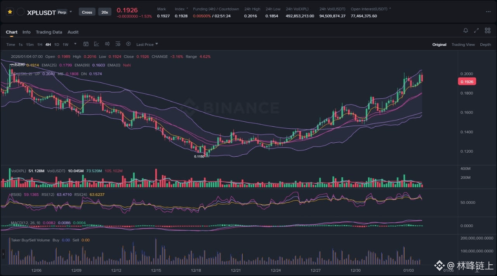Change the Cross margin mode
The width and height of the screenshot is (497, 276).
coord(87,12)
